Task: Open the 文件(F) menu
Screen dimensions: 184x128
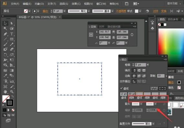Action: click(x=15, y=4)
